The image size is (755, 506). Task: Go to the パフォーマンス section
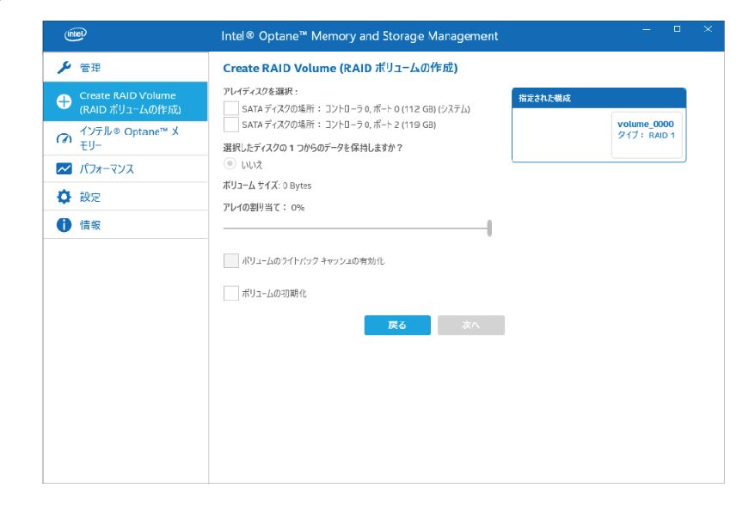[126, 169]
